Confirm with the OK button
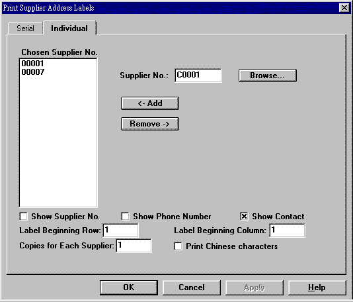 129,287
